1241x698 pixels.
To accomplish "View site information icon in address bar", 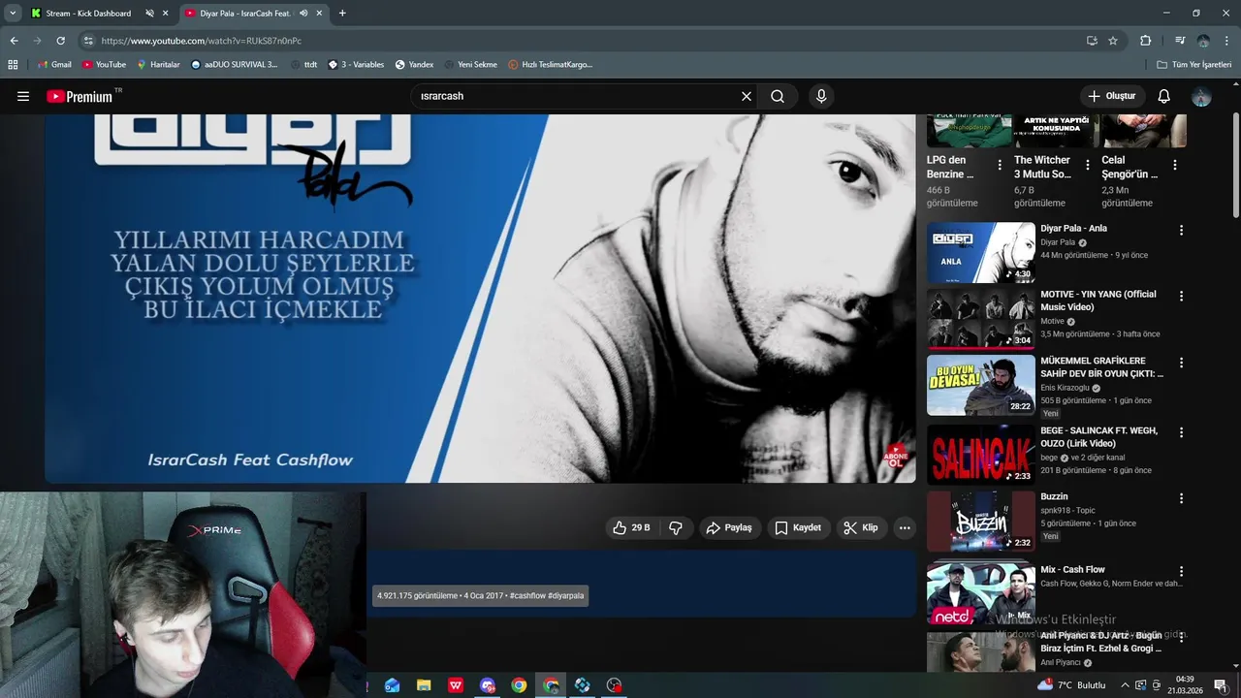I will point(88,41).
